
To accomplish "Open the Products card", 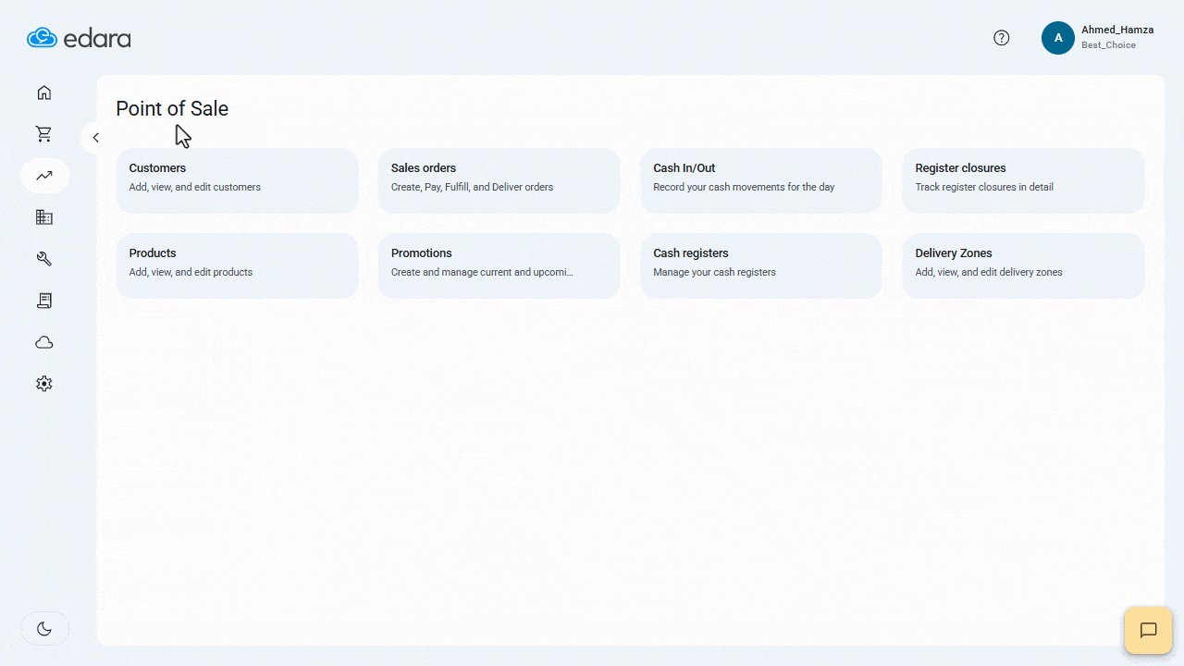I will [237, 265].
